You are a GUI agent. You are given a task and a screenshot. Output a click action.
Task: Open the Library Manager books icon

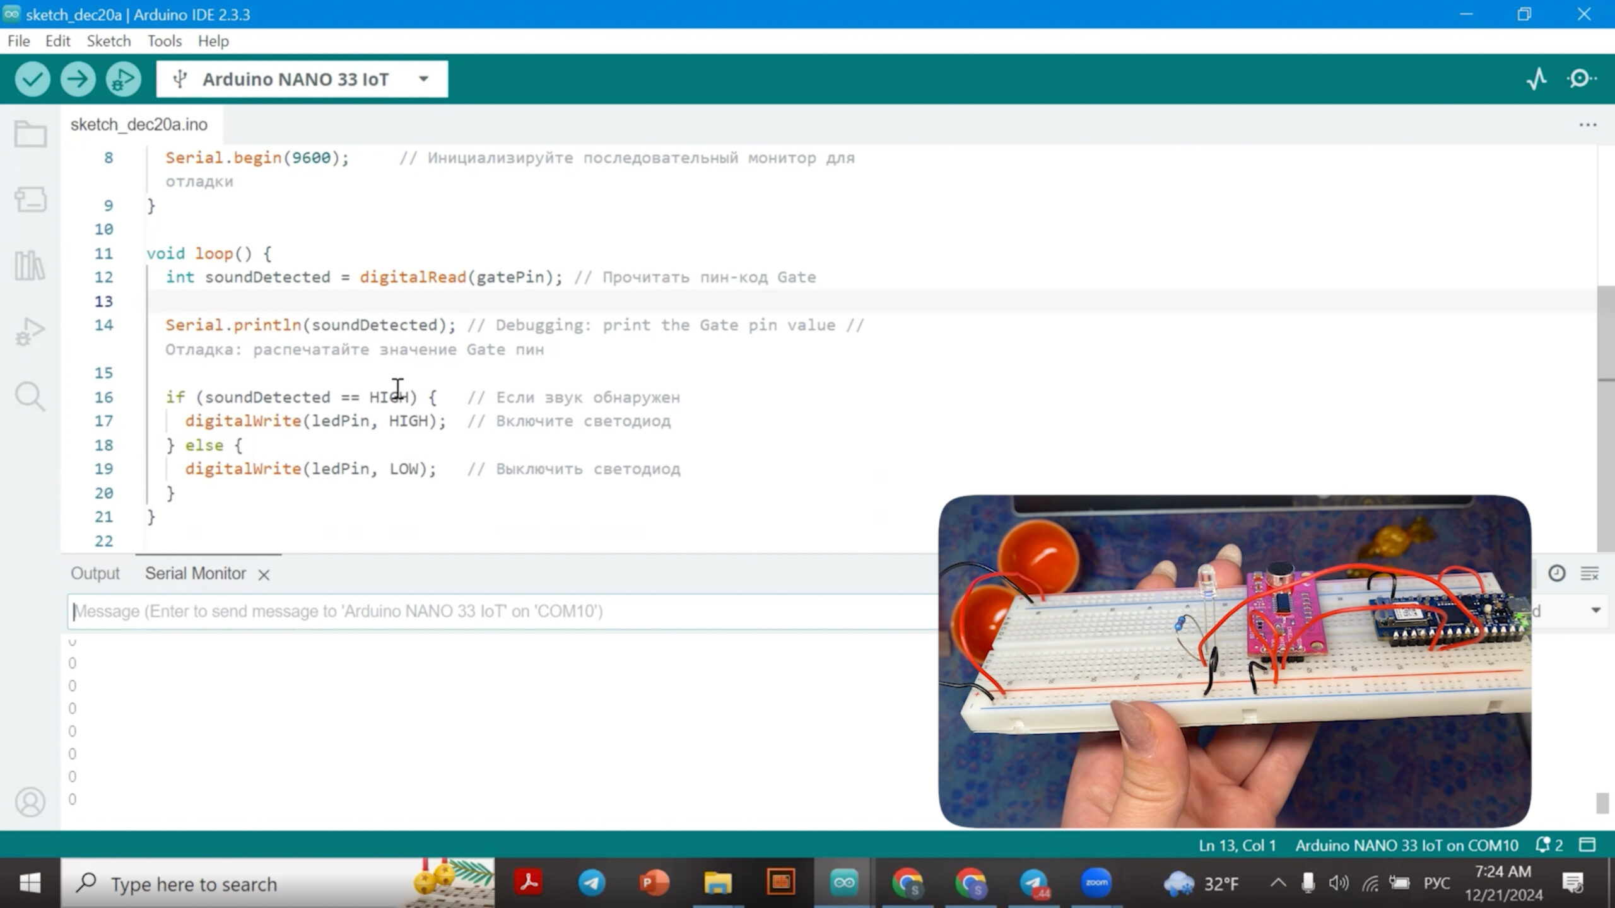[x=30, y=265]
